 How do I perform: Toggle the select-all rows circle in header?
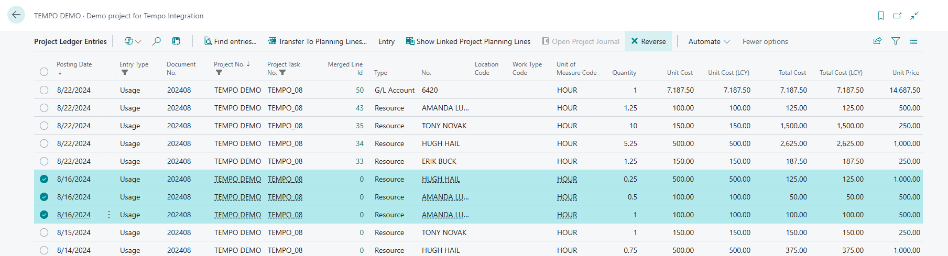44,72
